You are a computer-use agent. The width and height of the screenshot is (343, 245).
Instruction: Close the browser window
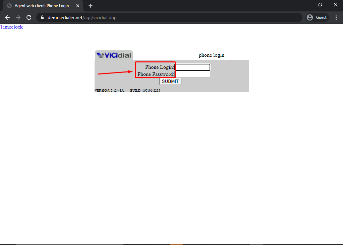[336, 5]
